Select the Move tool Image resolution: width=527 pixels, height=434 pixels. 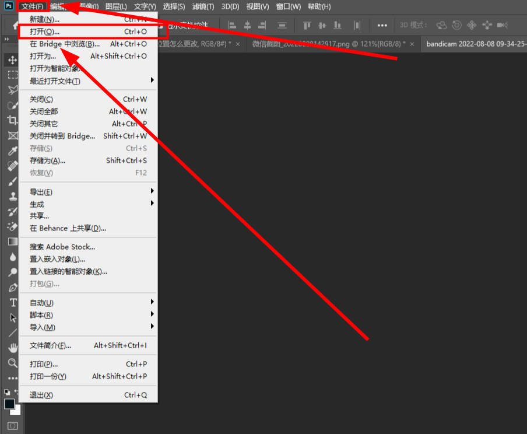point(12,60)
